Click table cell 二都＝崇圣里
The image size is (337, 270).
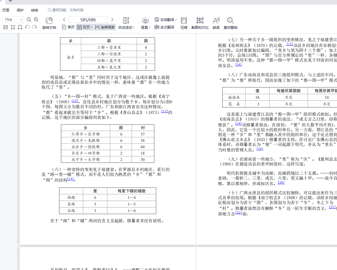click(x=109, y=47)
